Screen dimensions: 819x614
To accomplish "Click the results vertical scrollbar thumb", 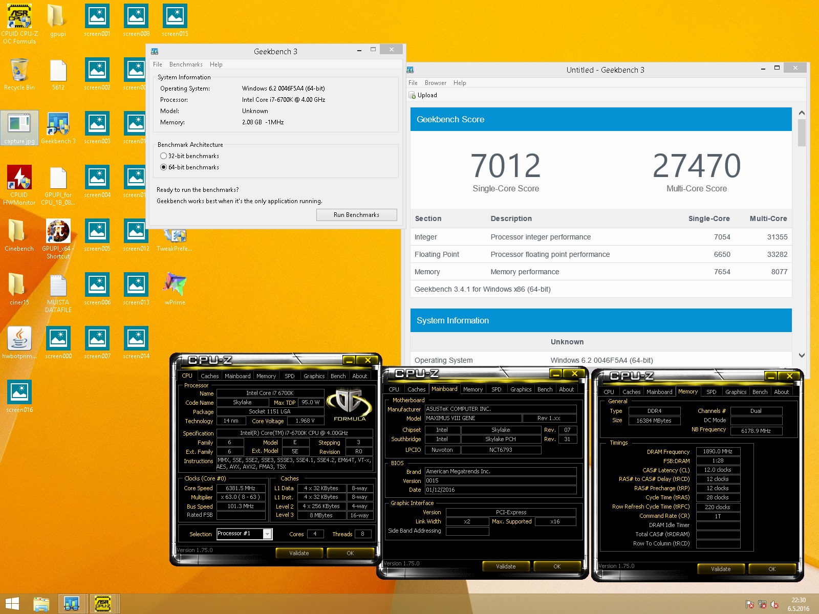I will pyautogui.click(x=802, y=133).
